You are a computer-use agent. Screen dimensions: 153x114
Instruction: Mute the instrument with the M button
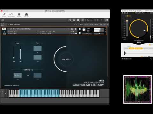(x=80, y=33)
